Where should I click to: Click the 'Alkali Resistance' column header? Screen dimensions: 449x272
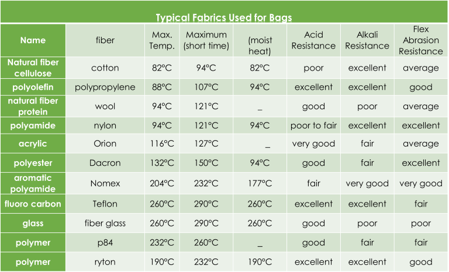click(x=367, y=40)
